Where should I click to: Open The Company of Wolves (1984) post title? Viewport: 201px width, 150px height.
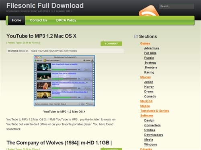tap(59, 143)
